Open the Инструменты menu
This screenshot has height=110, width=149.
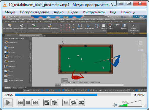(x=94, y=12)
